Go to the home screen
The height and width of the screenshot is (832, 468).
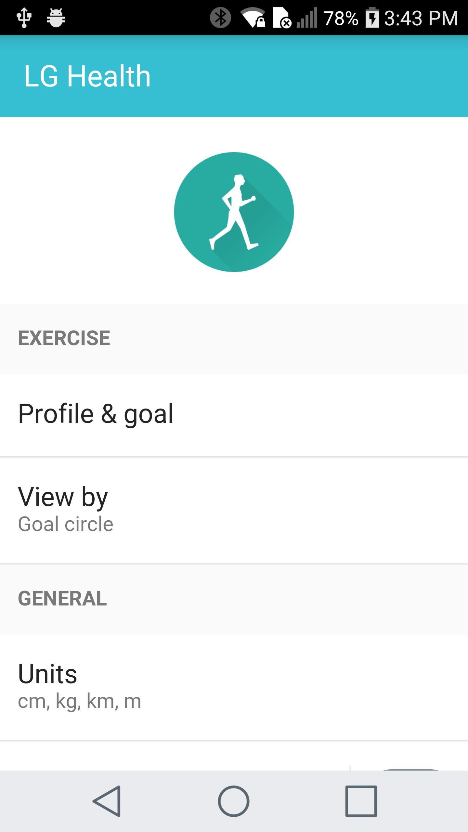pyautogui.click(x=234, y=801)
